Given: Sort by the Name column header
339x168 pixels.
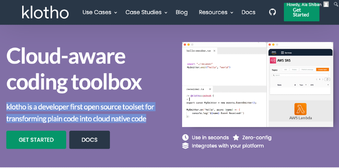Looking at the screenshot, I should click(x=279, y=85).
